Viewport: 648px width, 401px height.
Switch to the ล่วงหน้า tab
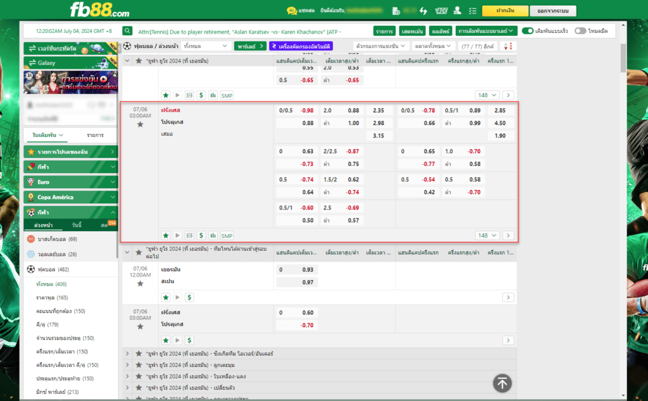click(44, 225)
